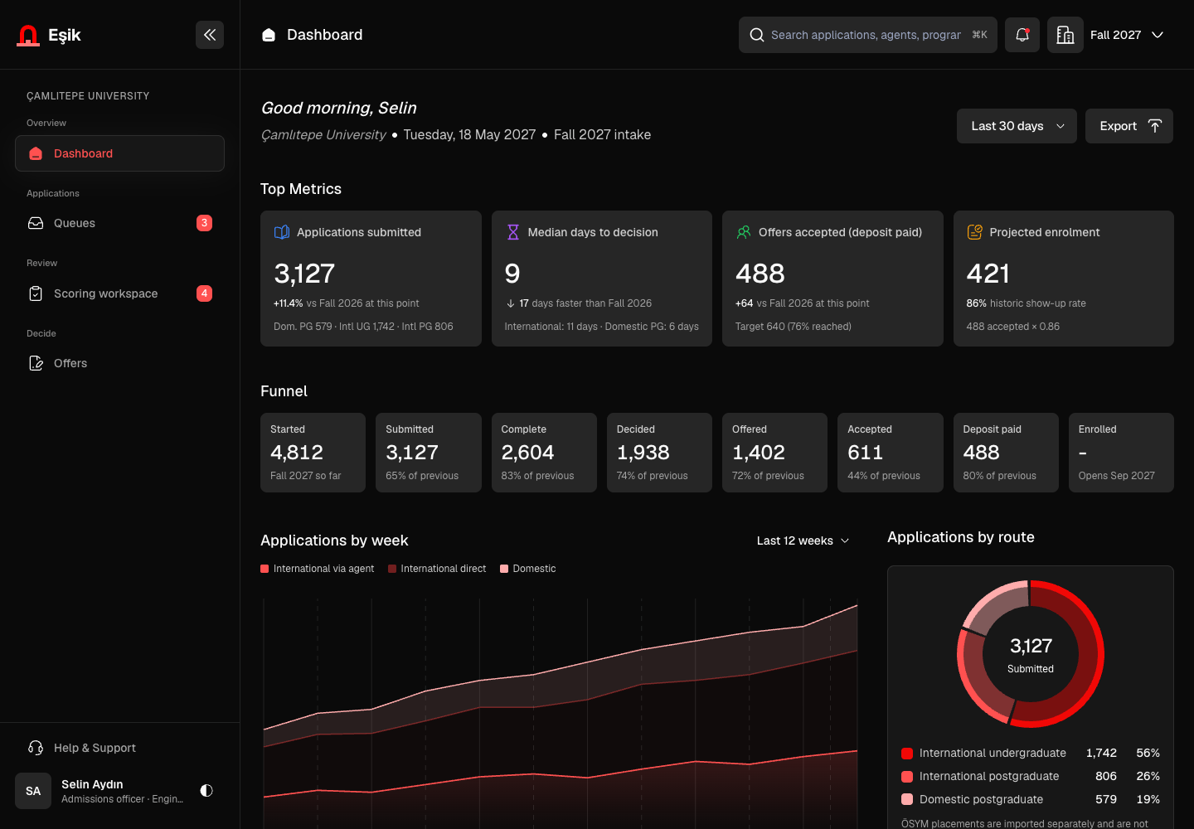
Task: Click the Accepted 611 funnel card
Action: coord(891,453)
